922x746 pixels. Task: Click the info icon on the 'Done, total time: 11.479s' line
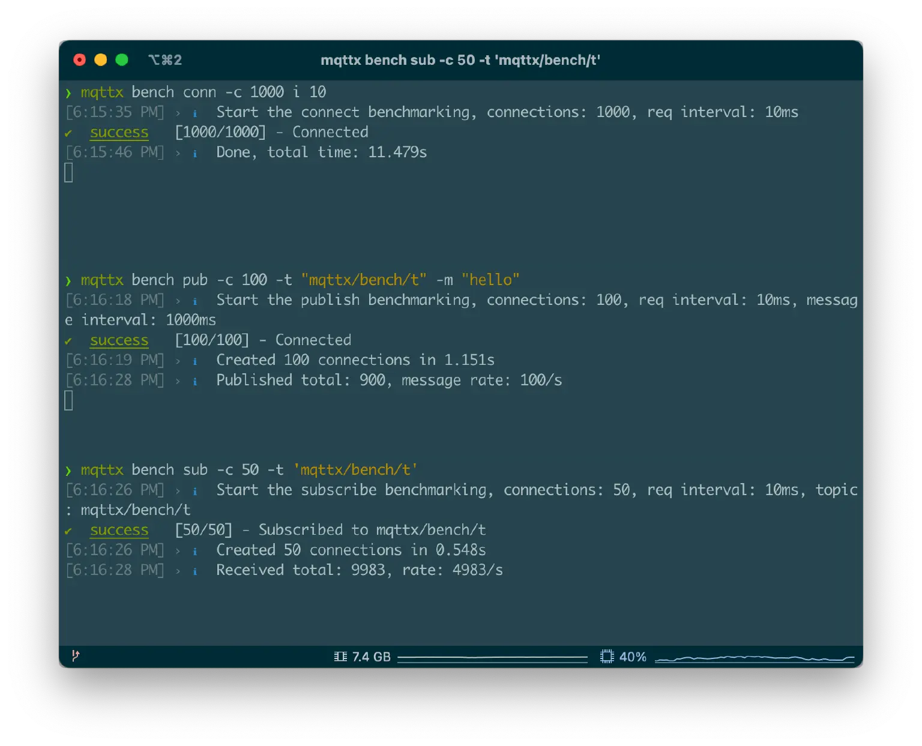194,152
